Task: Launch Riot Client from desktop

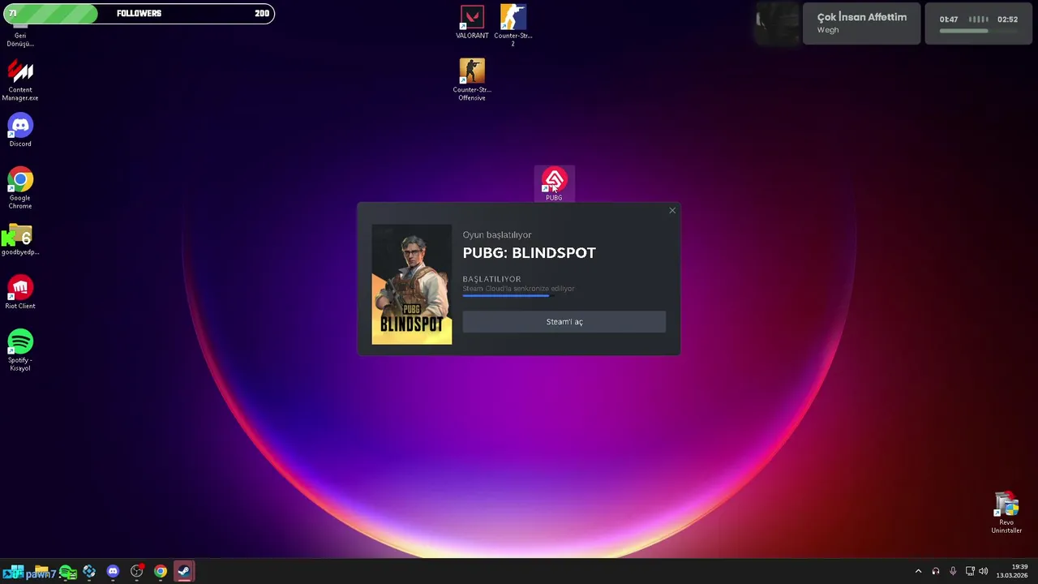Action: 20,293
